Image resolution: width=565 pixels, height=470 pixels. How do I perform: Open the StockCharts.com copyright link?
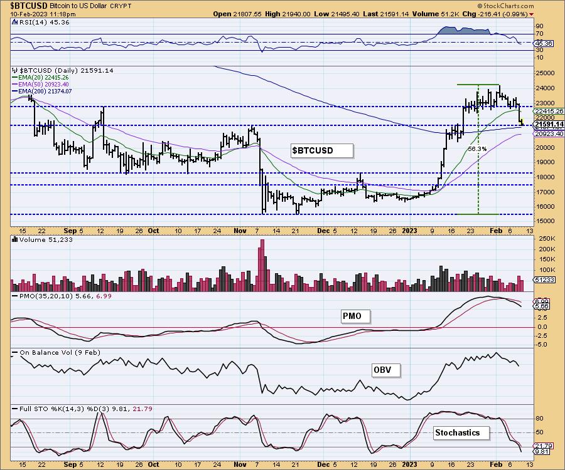coord(505,6)
